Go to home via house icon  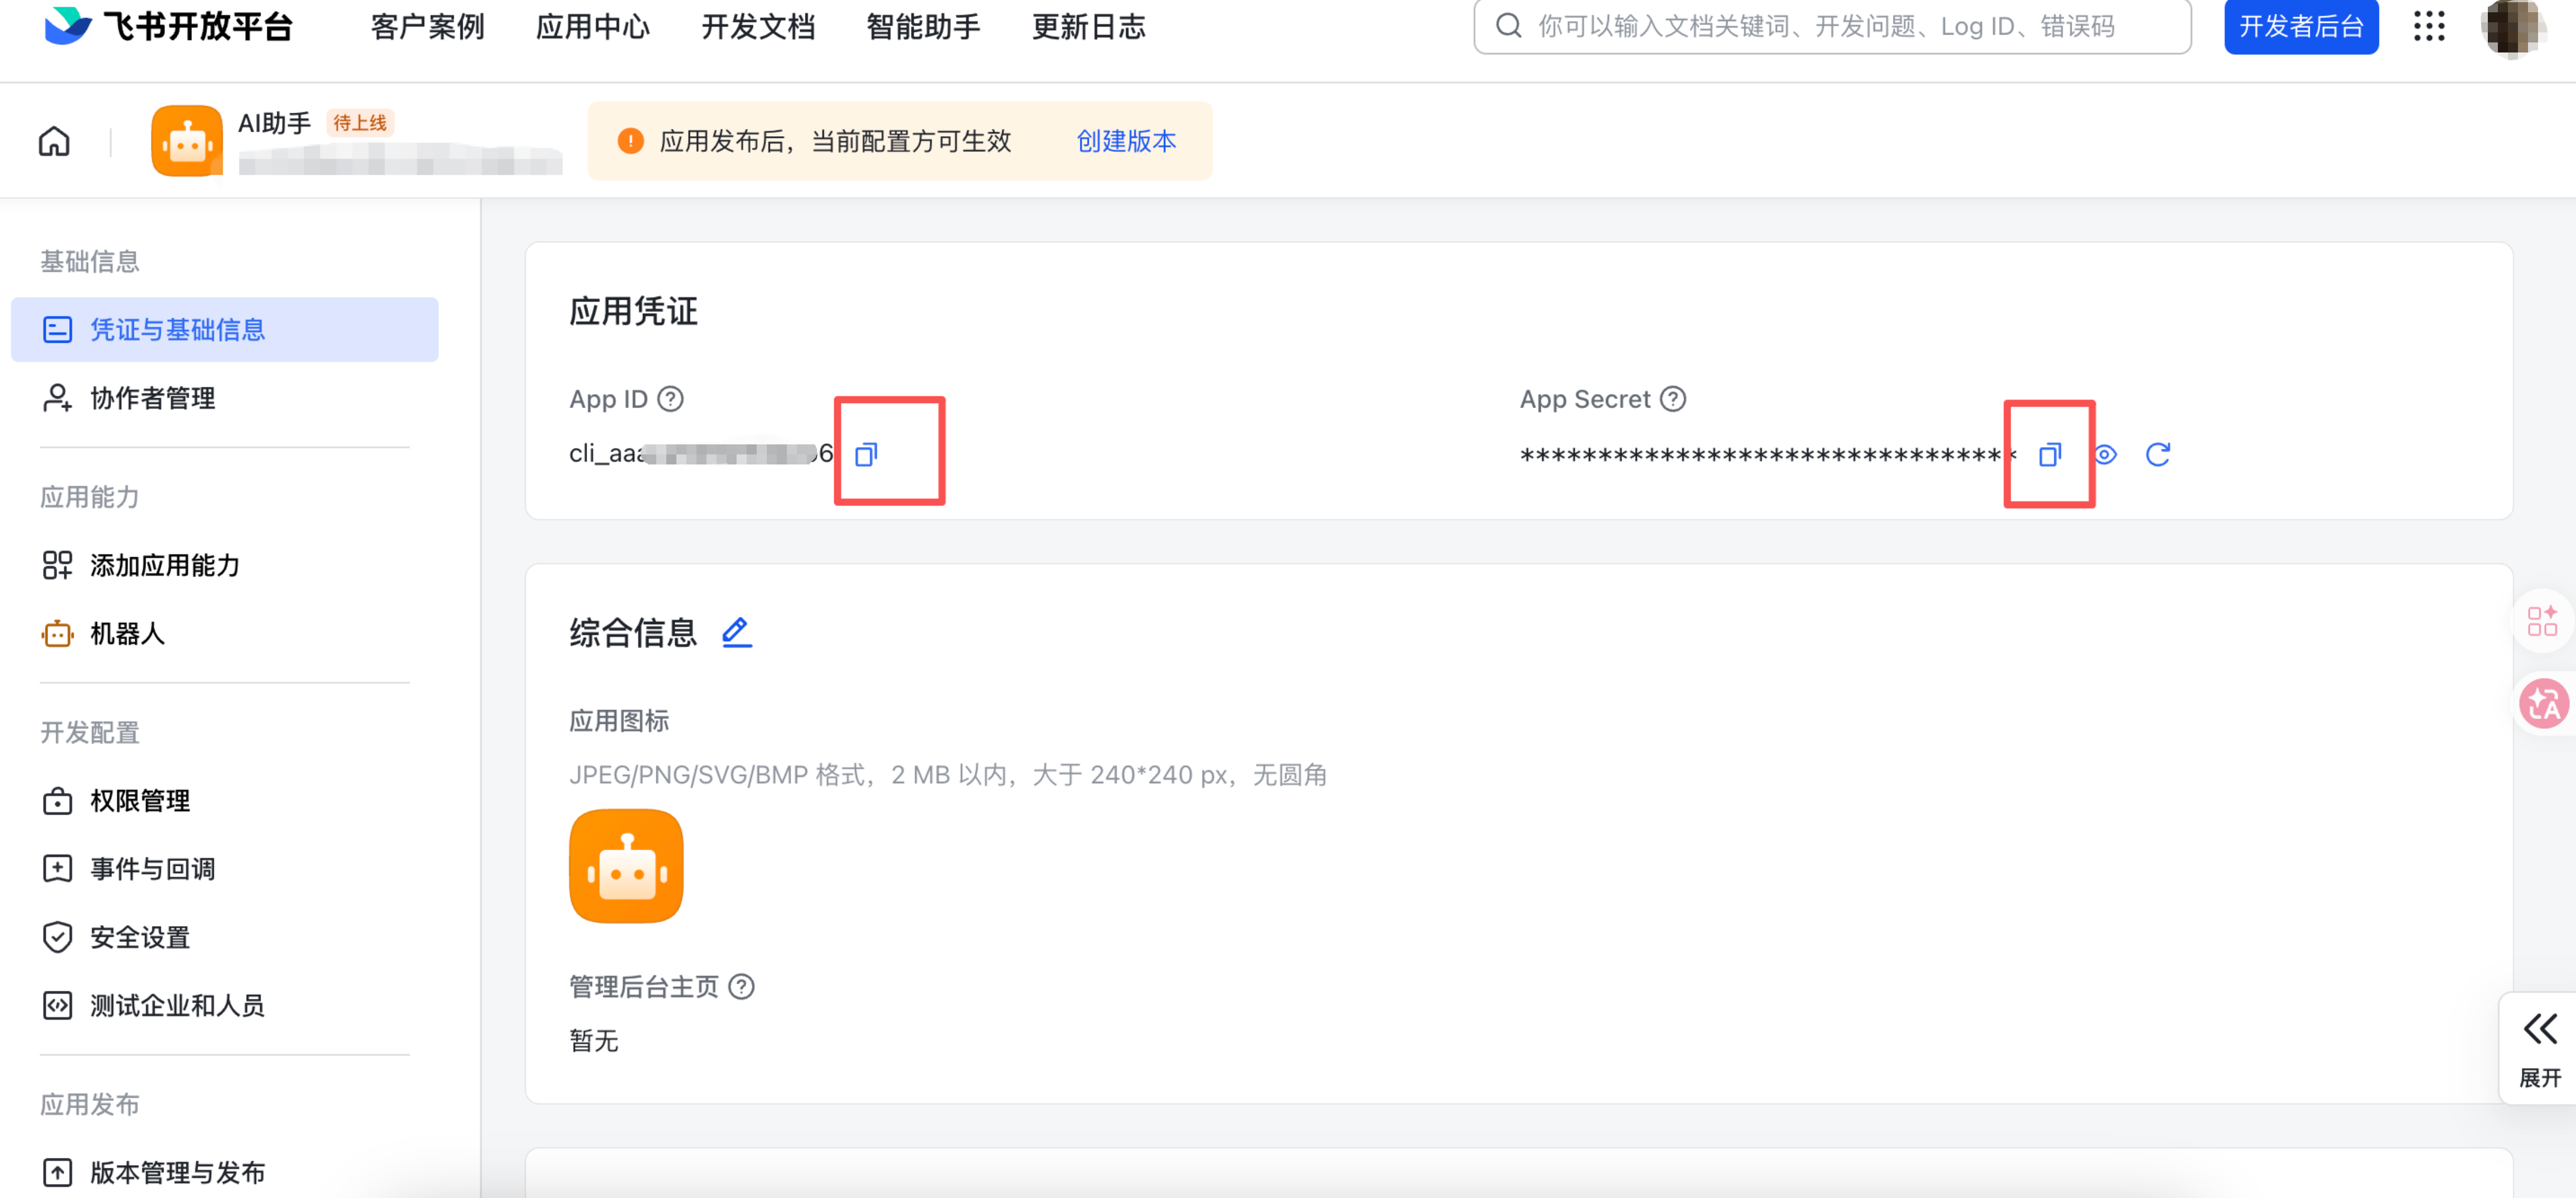[54, 141]
